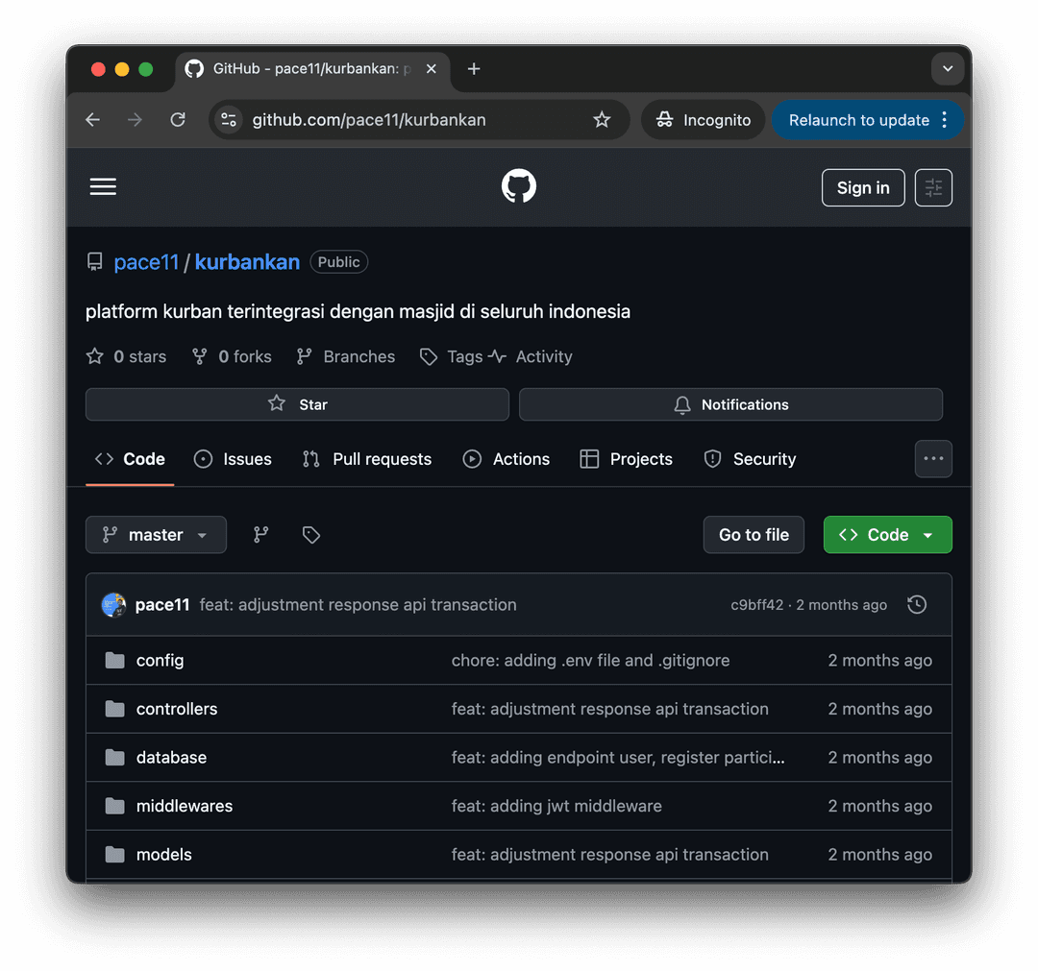This screenshot has height=971, width=1038.
Task: Reload the page in browser
Action: pos(178,120)
